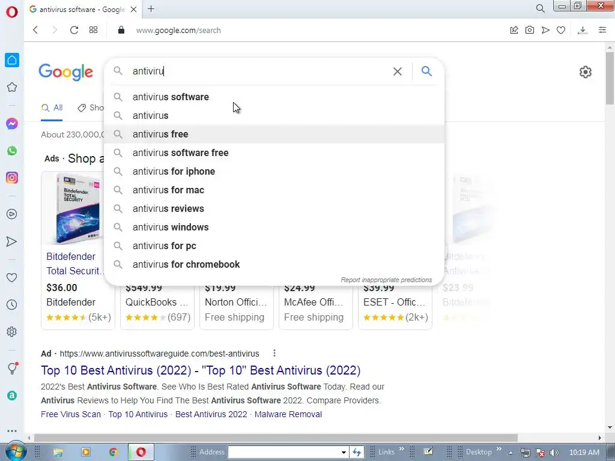Choose suggestion 'antivirus for iphone'
Viewport: 615px width, 461px height.
pyautogui.click(x=274, y=171)
